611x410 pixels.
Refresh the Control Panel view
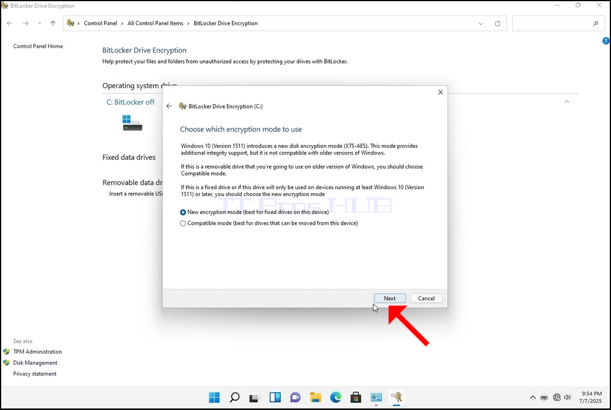coord(497,23)
